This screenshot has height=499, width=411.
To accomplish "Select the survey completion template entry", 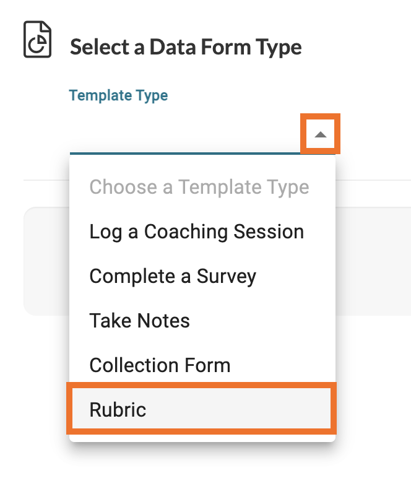I will 173,276.
